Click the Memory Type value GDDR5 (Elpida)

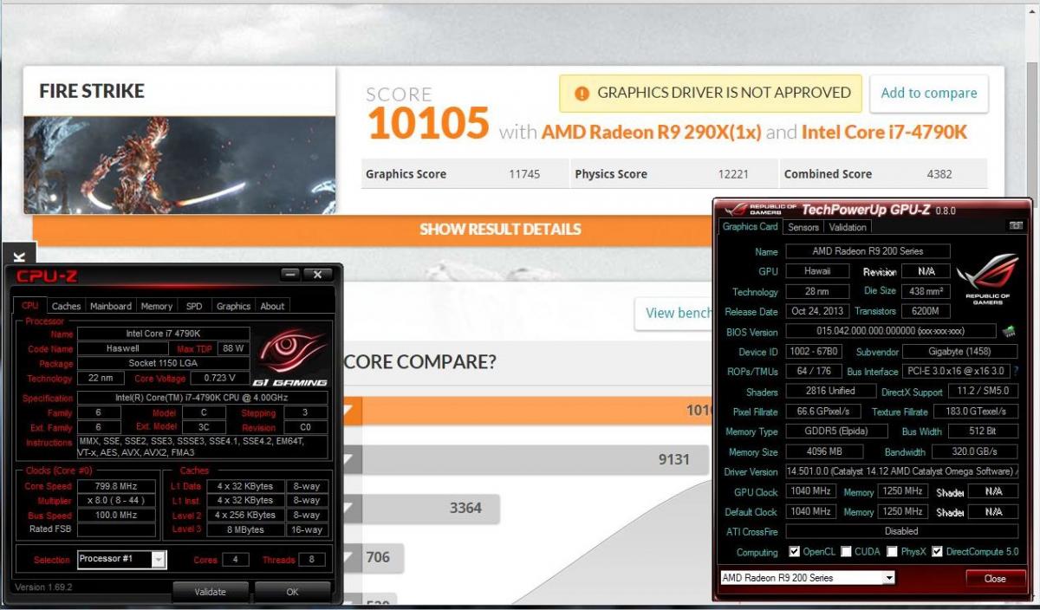[x=837, y=432]
